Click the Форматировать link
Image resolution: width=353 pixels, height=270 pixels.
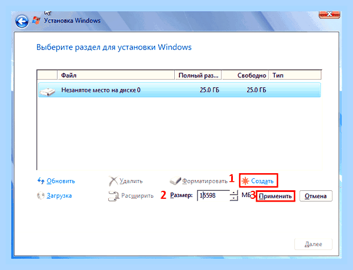204,181
